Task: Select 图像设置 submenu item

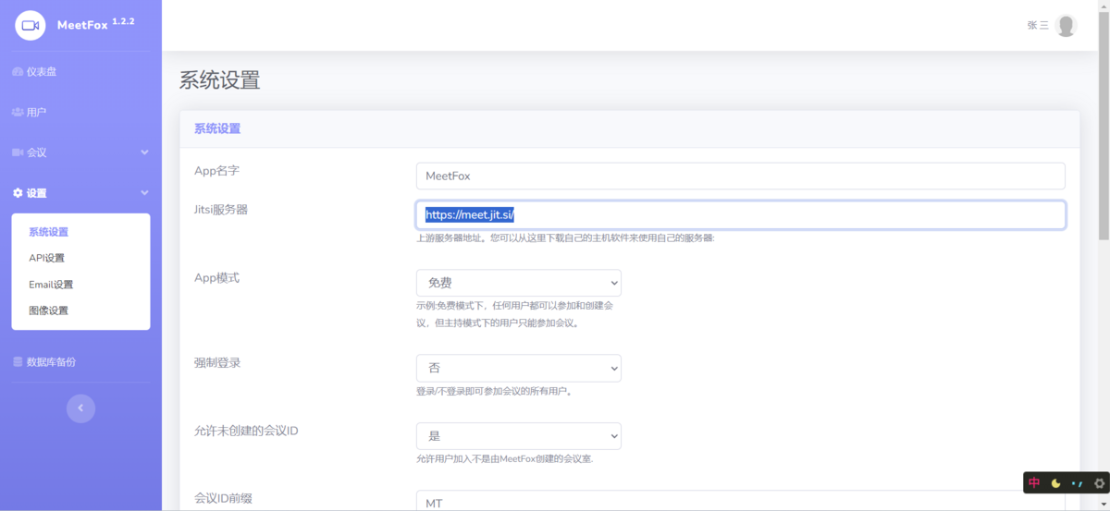Action: click(48, 310)
